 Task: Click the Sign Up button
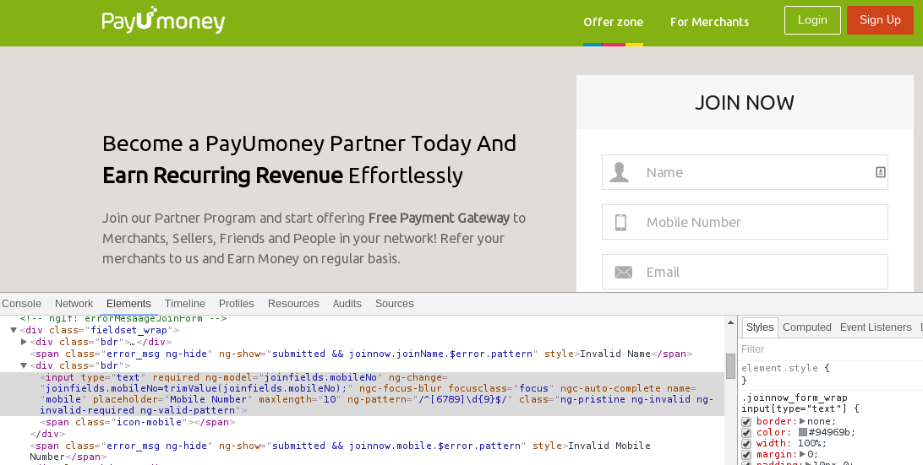(880, 20)
